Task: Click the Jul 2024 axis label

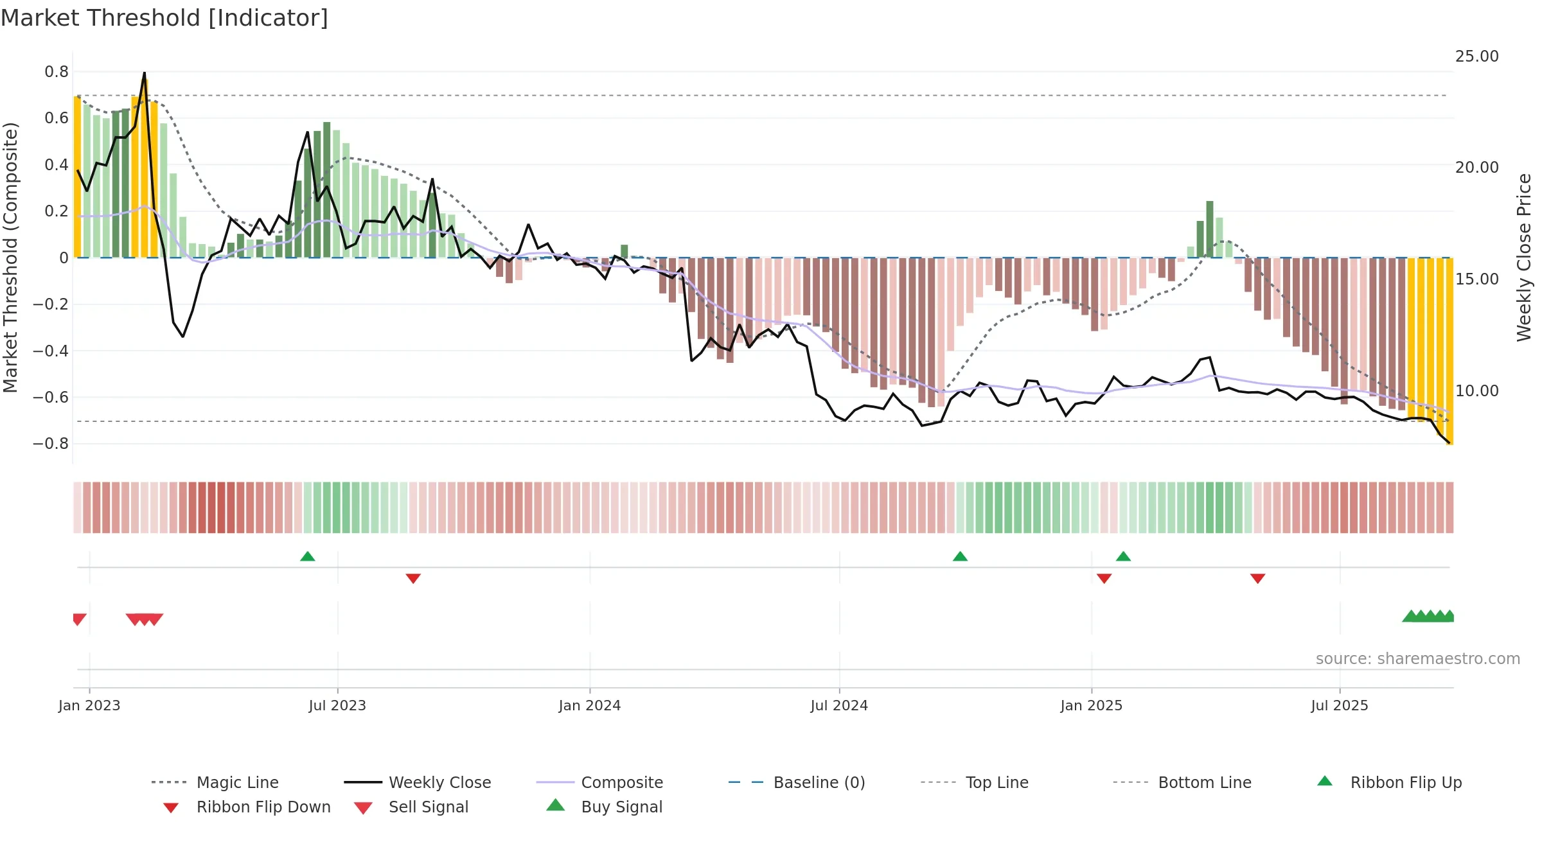Action: point(839,705)
